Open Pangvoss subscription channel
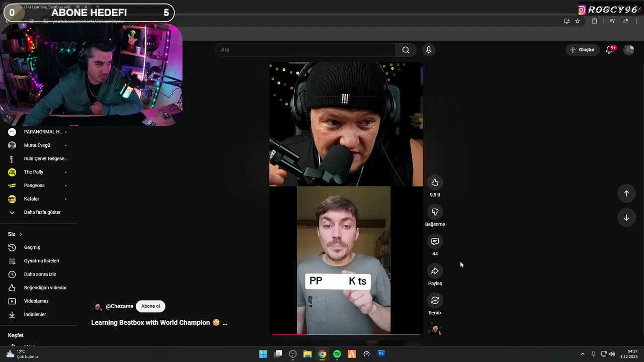 [x=39, y=186]
